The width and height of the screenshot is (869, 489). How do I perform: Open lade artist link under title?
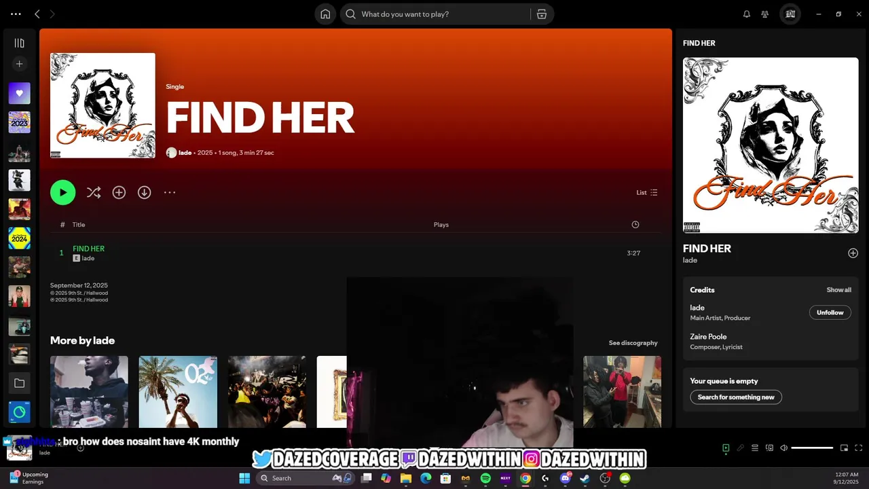point(185,153)
